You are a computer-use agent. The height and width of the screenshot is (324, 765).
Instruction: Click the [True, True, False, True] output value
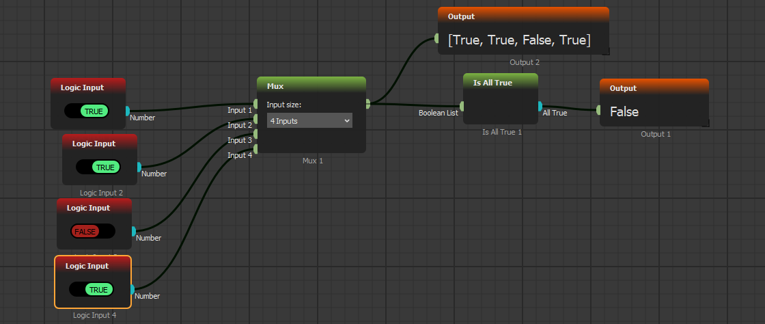(519, 40)
